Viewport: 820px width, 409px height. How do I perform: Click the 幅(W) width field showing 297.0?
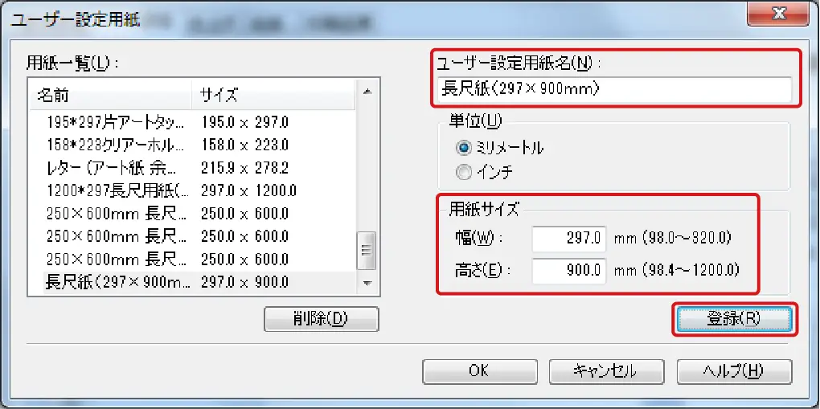(569, 239)
